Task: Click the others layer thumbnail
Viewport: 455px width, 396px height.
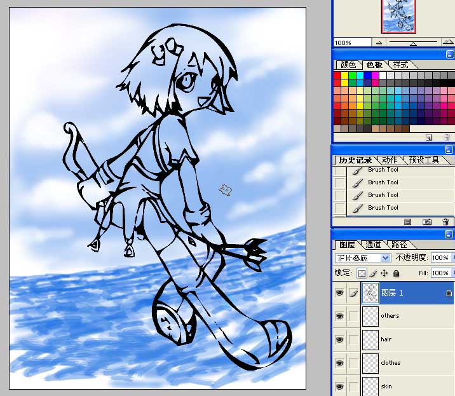Action: click(x=370, y=316)
